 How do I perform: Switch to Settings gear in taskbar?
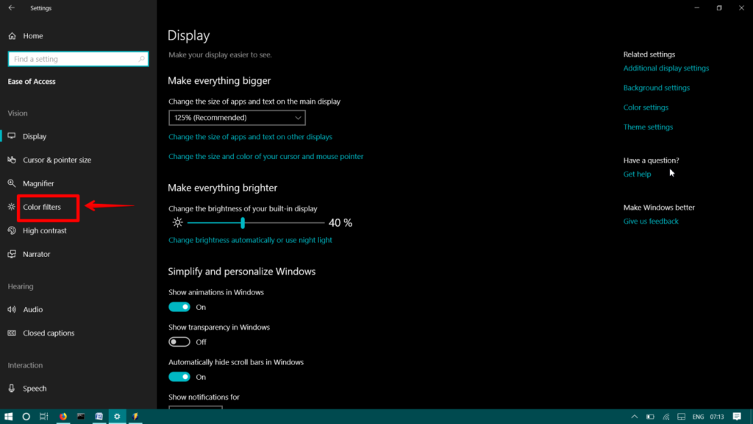click(117, 417)
